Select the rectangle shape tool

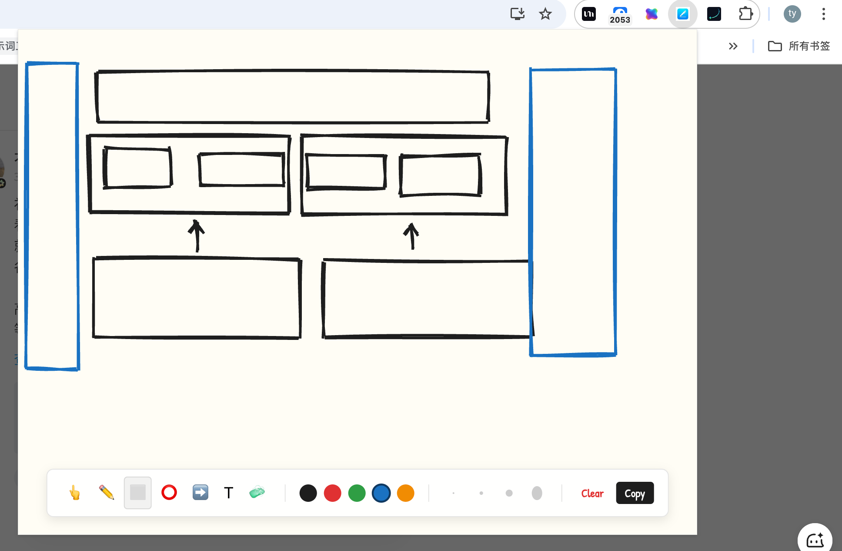click(x=137, y=493)
